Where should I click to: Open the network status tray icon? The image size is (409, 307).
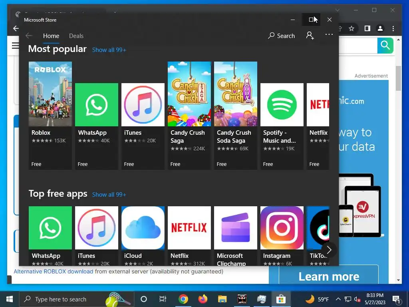348,299
